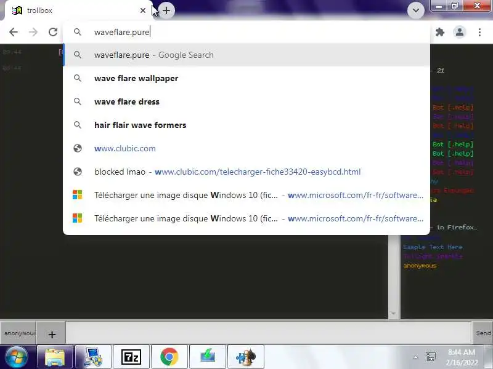The width and height of the screenshot is (493, 369).
Task: Select suggestion hair flair wave formers
Action: 246,125
